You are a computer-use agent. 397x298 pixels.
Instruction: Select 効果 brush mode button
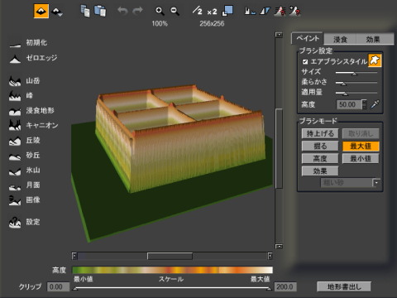pyautogui.click(x=320, y=171)
